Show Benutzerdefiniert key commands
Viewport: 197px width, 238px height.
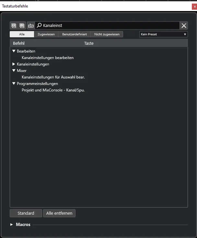pyautogui.click(x=75, y=34)
